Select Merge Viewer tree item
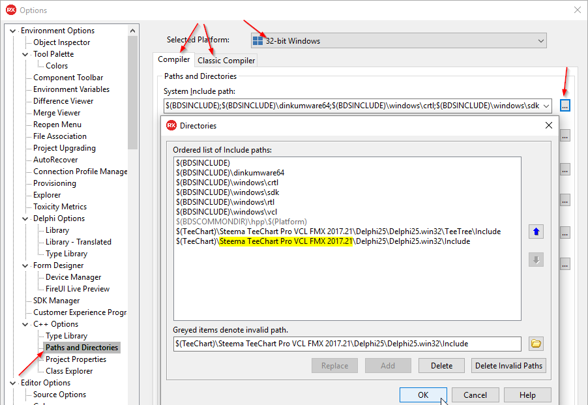The image size is (588, 405). click(57, 113)
